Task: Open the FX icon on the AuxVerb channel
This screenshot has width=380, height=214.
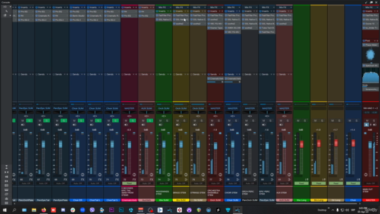Action: click(x=151, y=180)
